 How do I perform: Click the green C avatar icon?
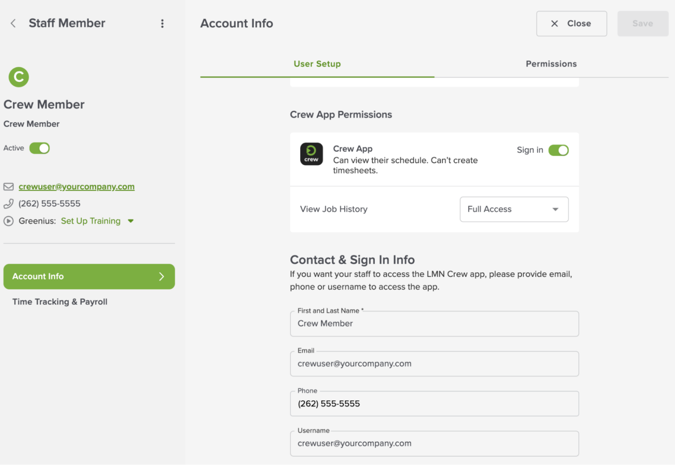coord(18,77)
